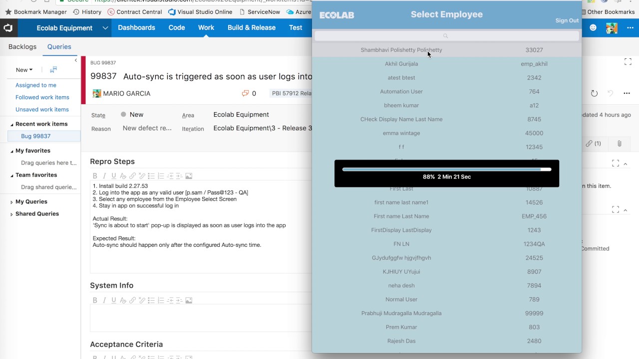Collapse the My favorites tree section
Viewport: 639px width, 359px height.
click(12, 151)
